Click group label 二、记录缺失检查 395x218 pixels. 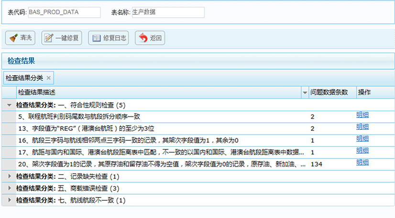coord(68,176)
